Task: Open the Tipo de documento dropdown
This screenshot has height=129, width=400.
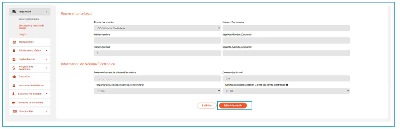Action: (157, 28)
